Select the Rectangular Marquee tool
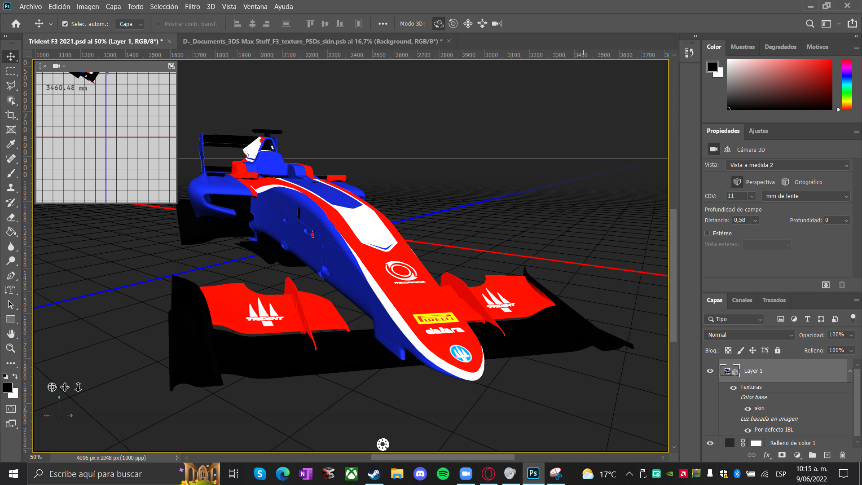The width and height of the screenshot is (862, 485). (11, 71)
